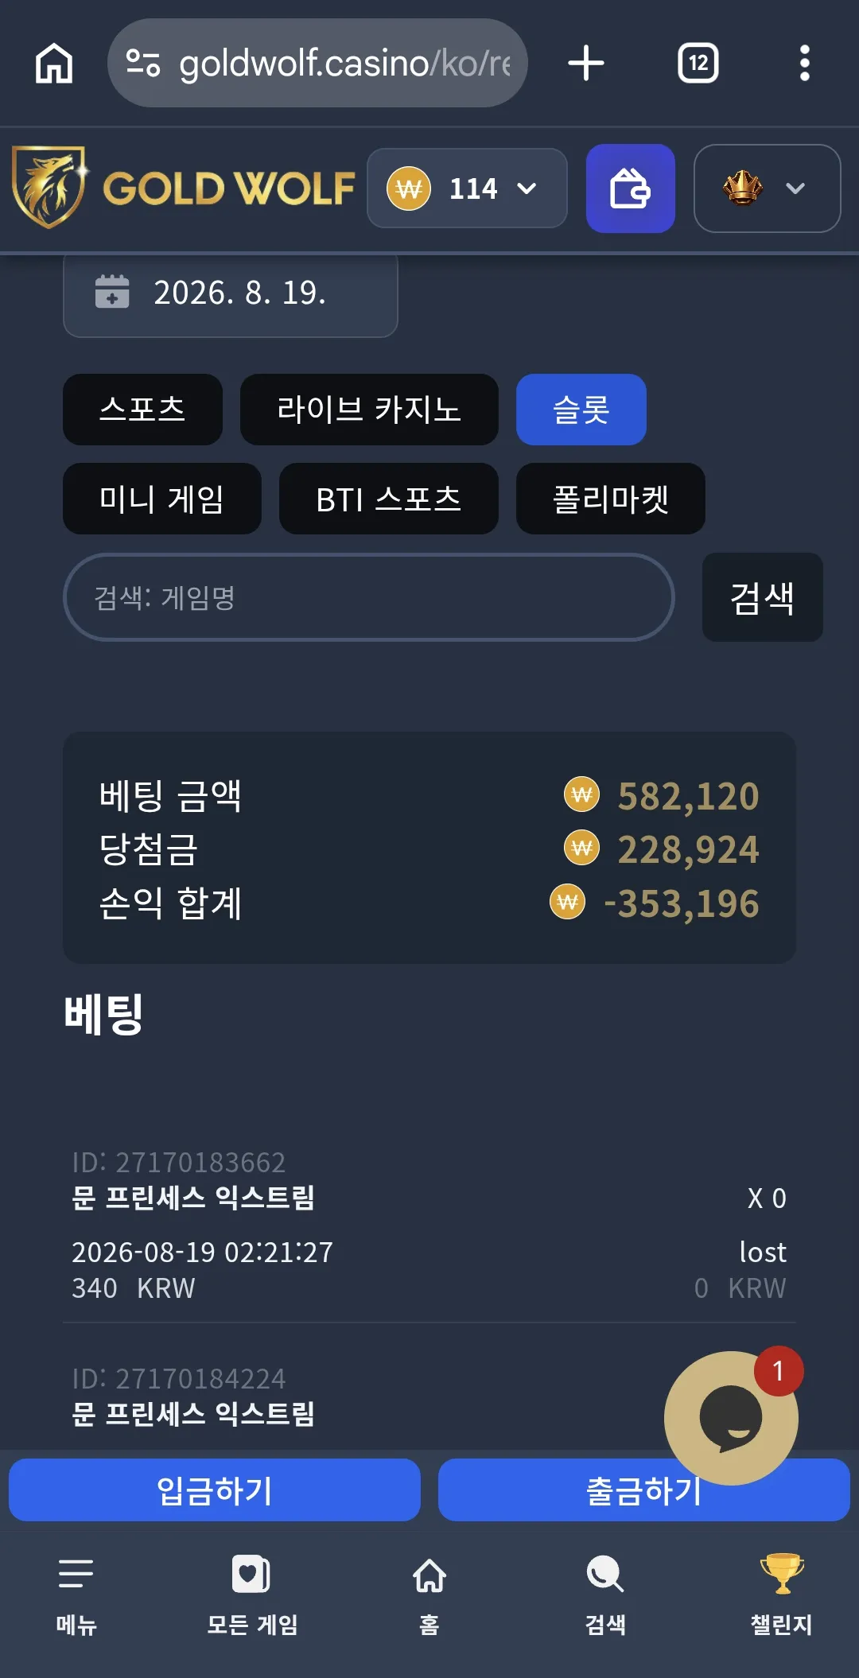Viewport: 859px width, 1678px height.
Task: Tap the 입금하기 deposit button
Action: [x=215, y=1490]
